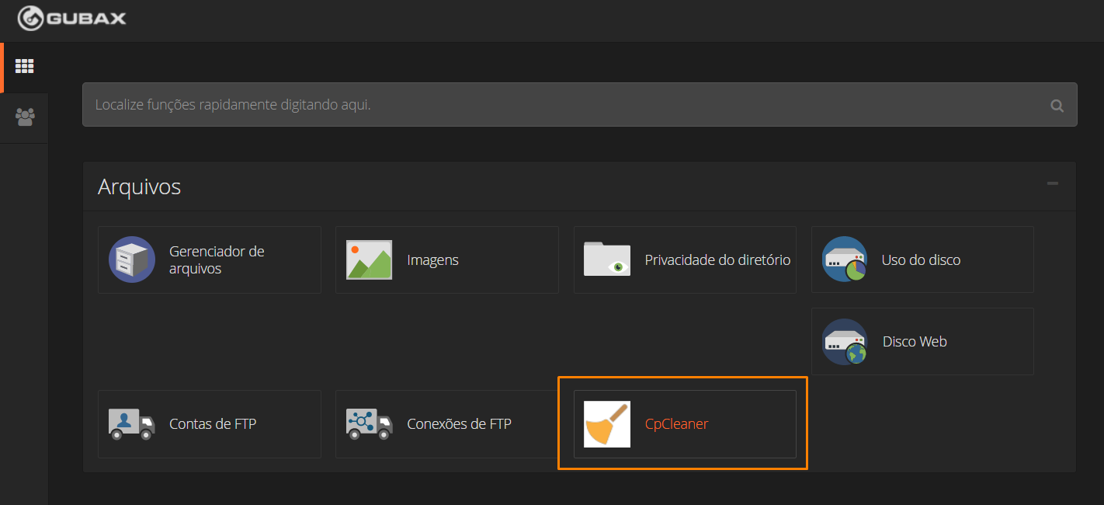1104x505 pixels.
Task: Click the Privacidade do diretório text
Action: [x=717, y=260]
